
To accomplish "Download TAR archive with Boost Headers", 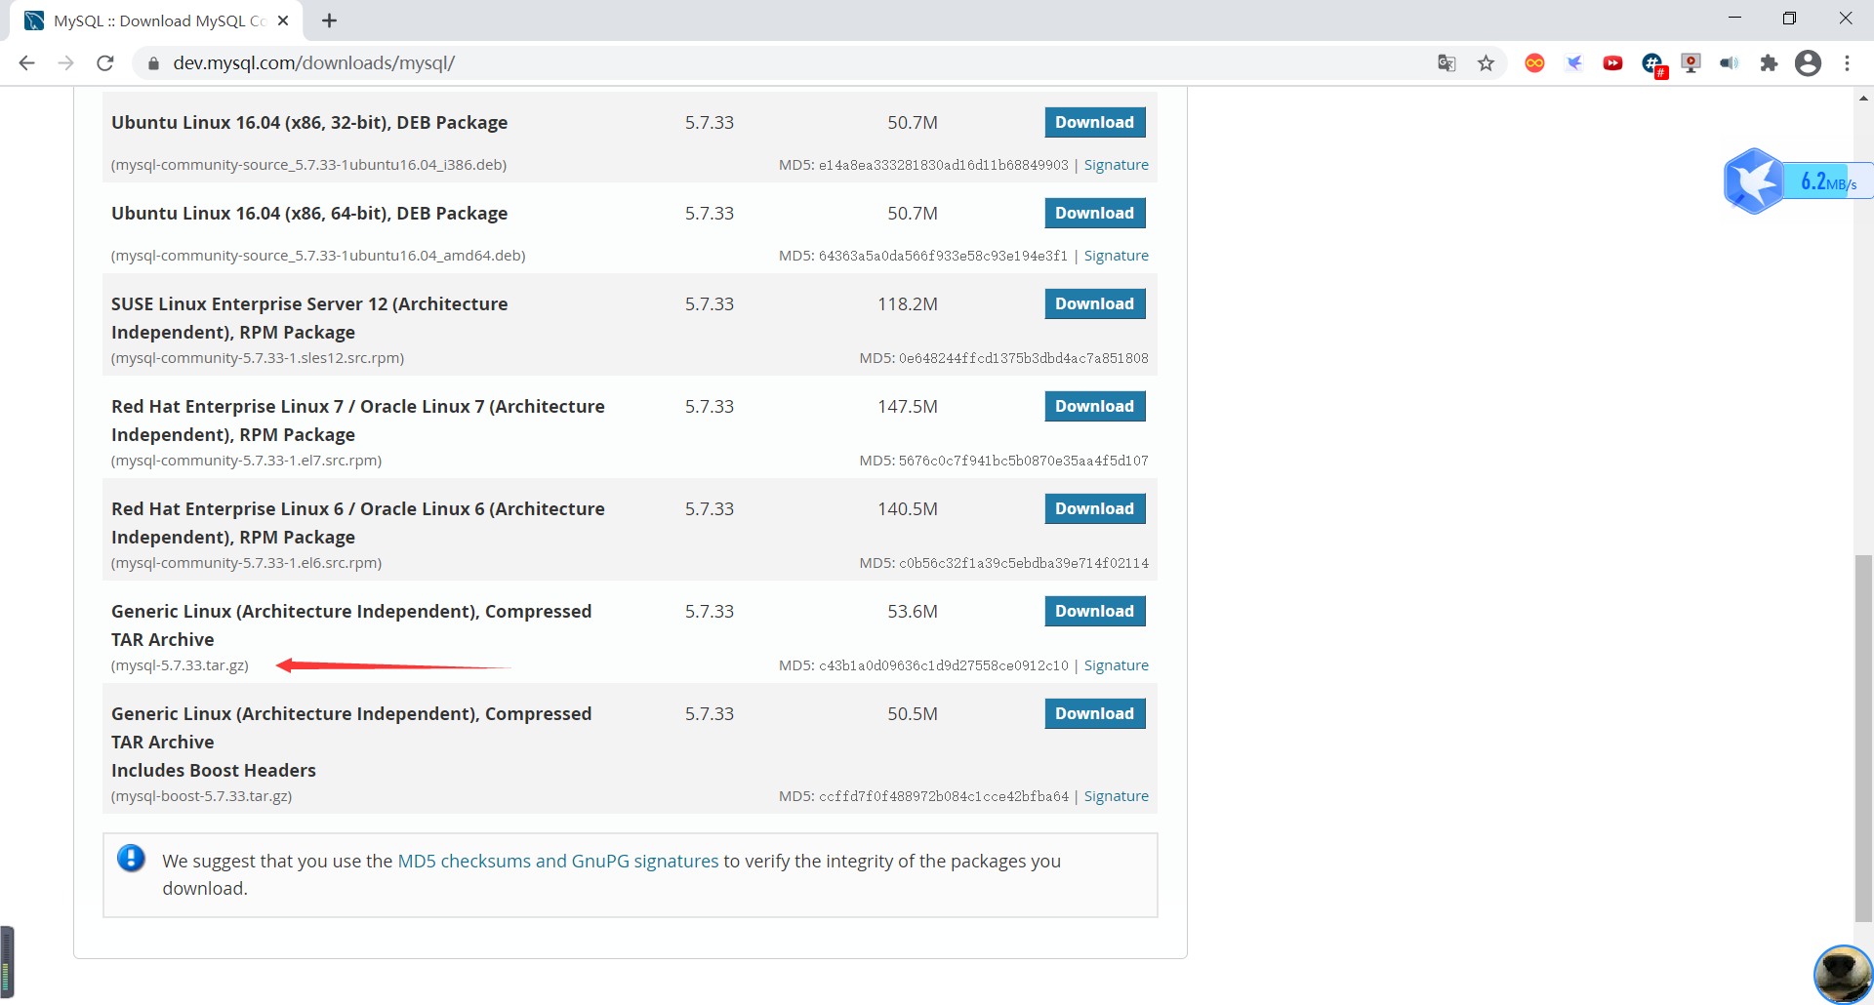I will pyautogui.click(x=1094, y=713).
